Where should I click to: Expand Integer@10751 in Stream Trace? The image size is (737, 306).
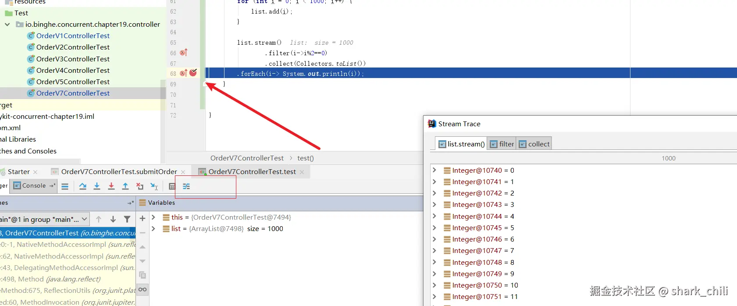click(434, 296)
